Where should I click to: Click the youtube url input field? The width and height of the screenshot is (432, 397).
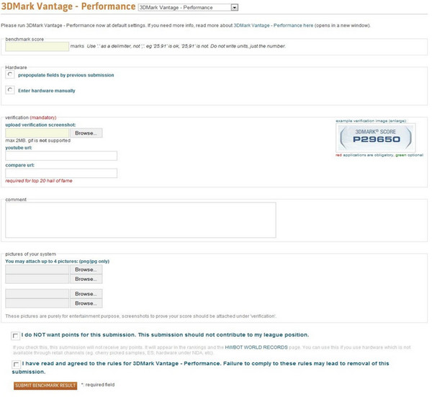pos(61,156)
